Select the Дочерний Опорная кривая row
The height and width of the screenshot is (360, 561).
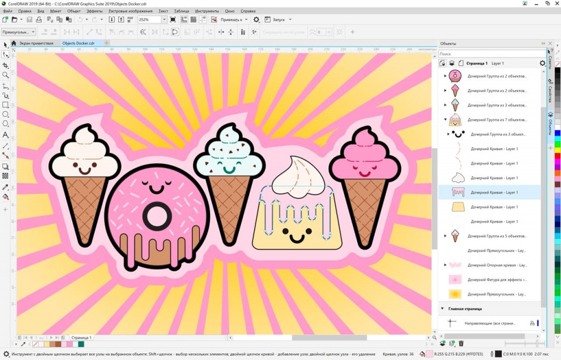pos(489,265)
